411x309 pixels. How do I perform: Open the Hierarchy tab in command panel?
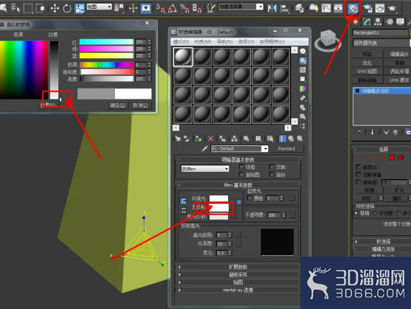pos(378,22)
